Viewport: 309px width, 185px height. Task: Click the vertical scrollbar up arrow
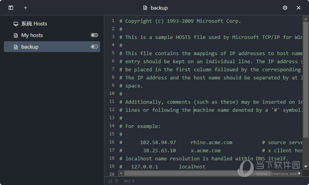pos(305,19)
